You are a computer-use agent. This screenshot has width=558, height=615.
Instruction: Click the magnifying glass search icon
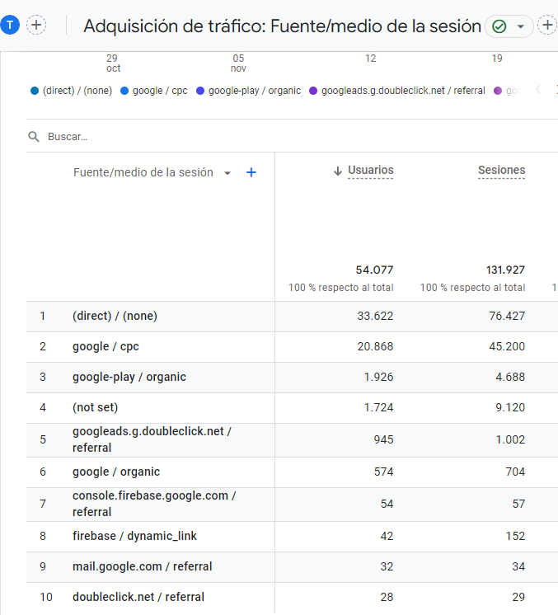[x=34, y=137]
